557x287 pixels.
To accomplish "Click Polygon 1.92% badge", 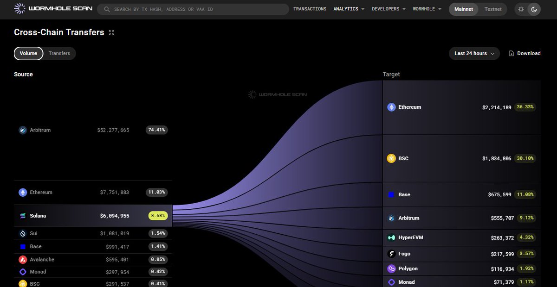I will pos(526,268).
